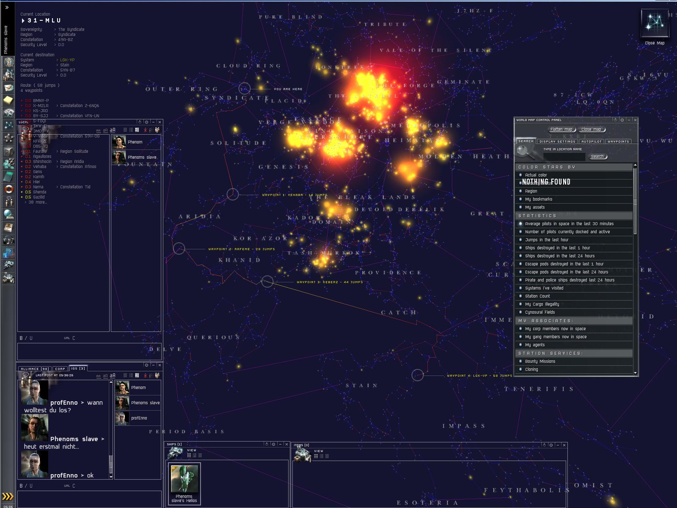Open the ship hangar icon in the sidebar
677x508 pixels.
pyautogui.click(x=8, y=265)
